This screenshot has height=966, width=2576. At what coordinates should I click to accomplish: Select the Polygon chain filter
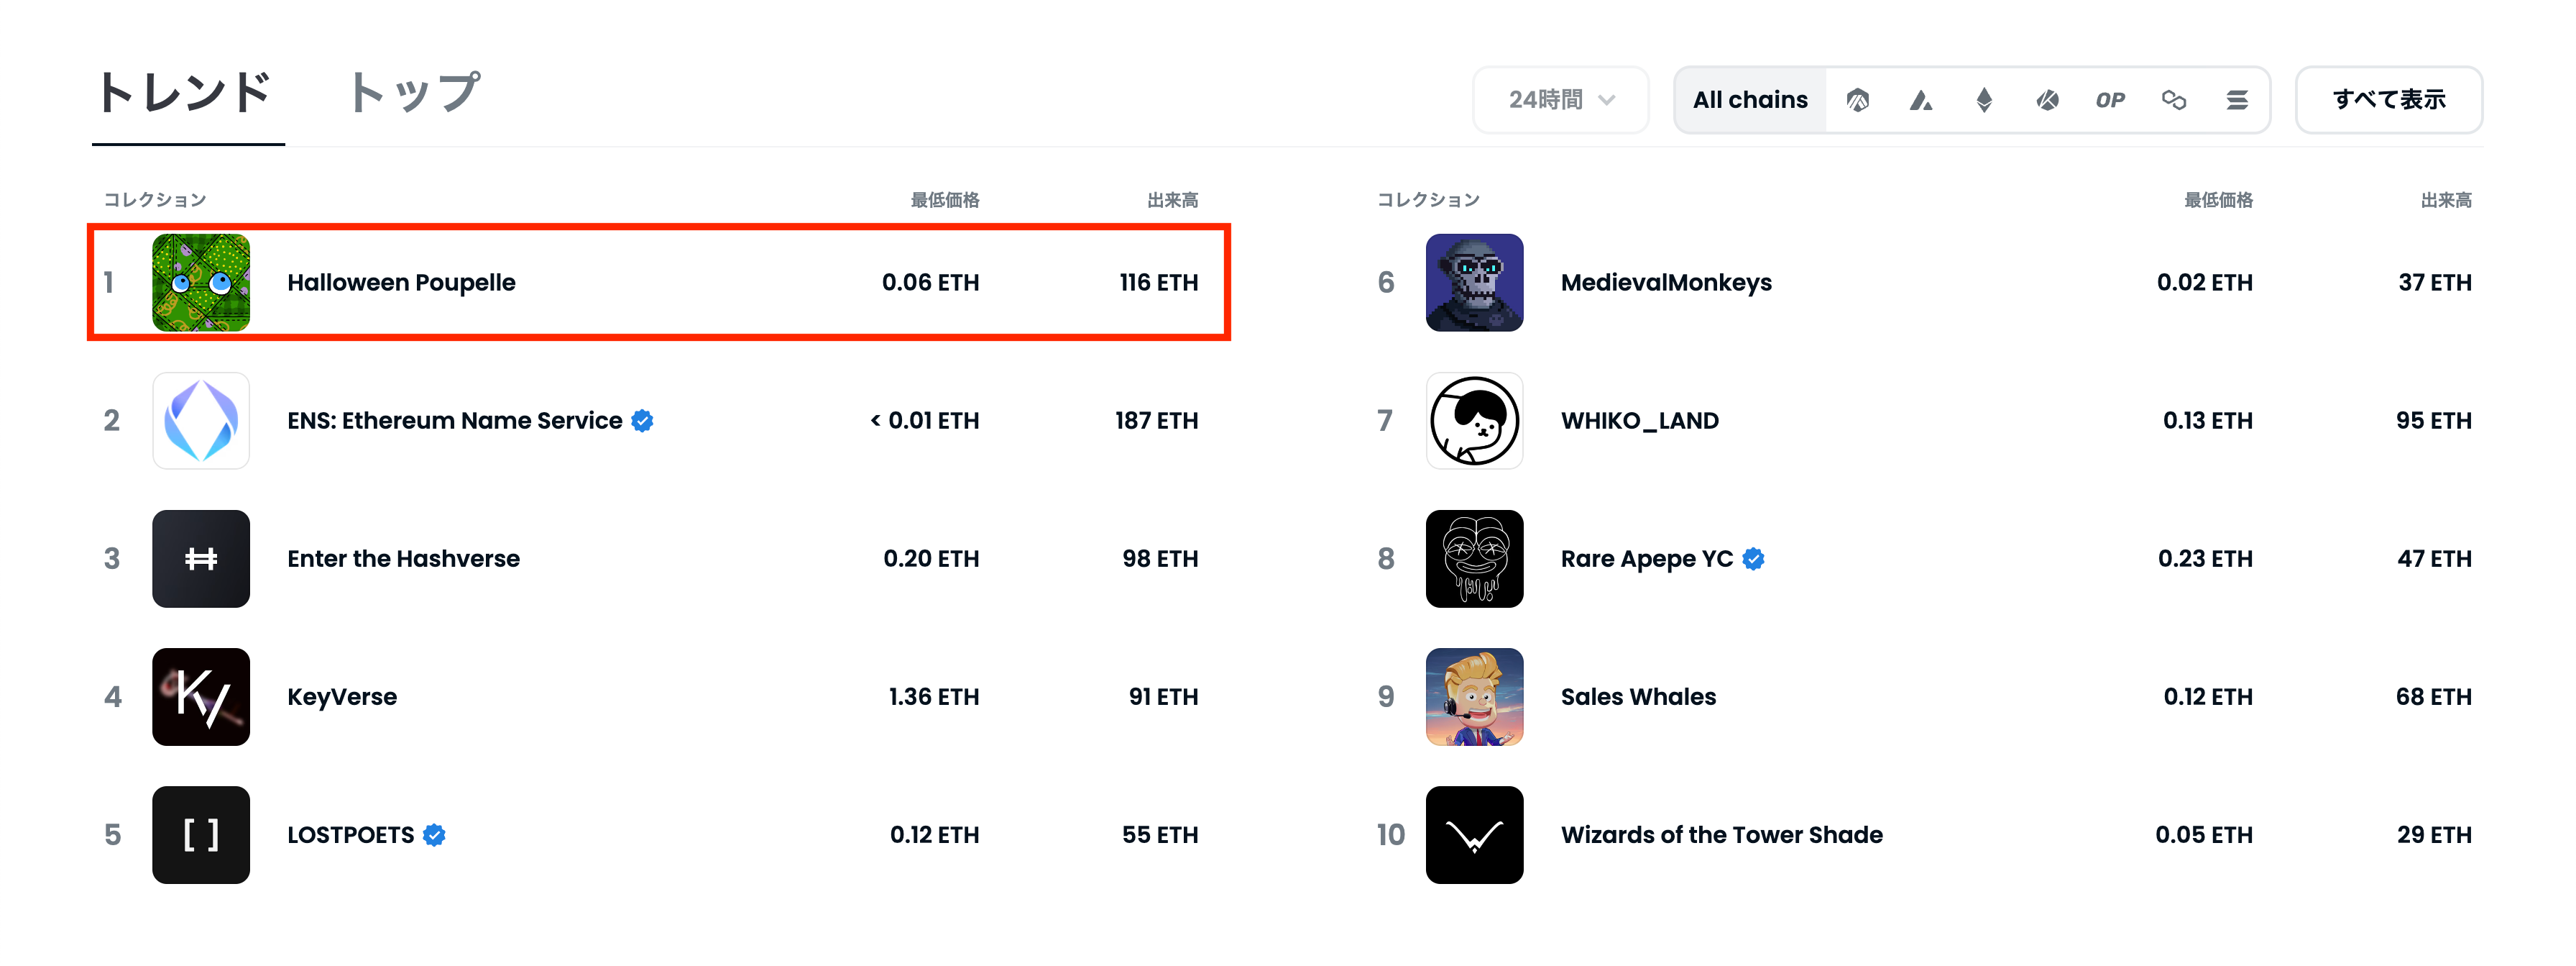[x=2173, y=100]
